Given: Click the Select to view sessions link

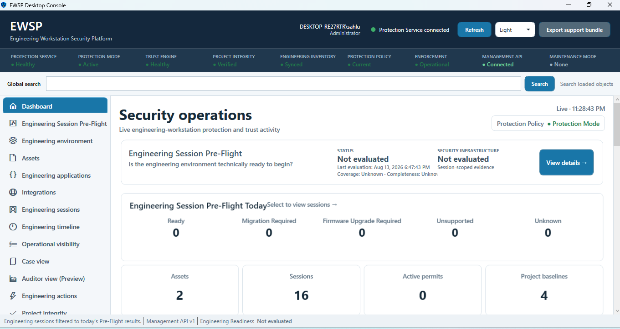Looking at the screenshot, I should coord(302,204).
